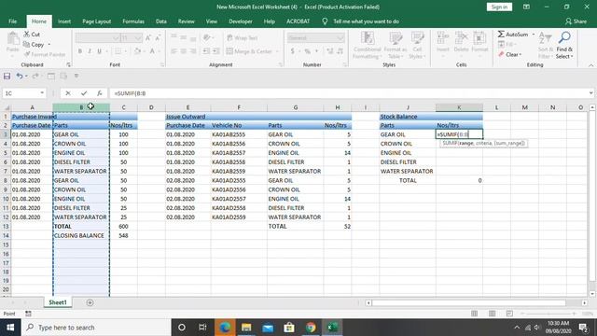The height and width of the screenshot is (336, 597).
Task: Click the Undo arrow icon
Action: point(19,77)
